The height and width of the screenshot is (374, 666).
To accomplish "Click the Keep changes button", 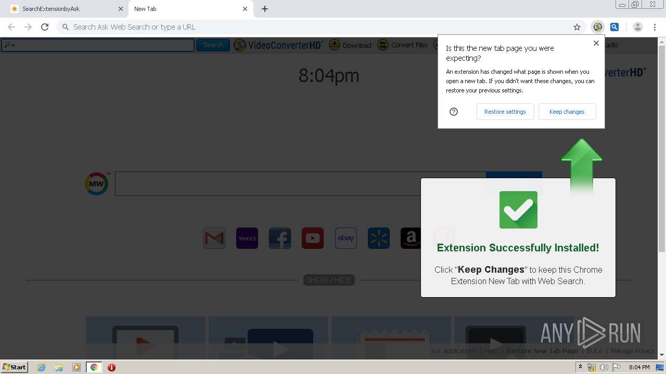I will pyautogui.click(x=567, y=112).
